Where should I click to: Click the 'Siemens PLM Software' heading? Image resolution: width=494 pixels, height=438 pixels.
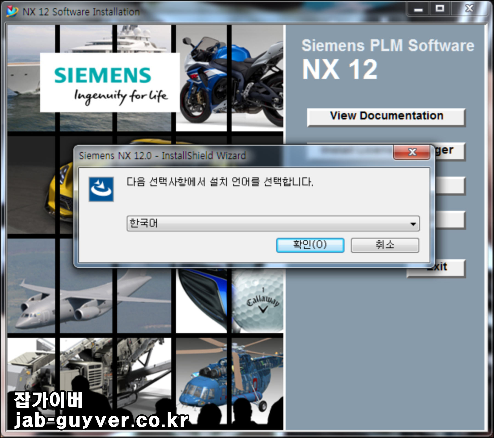388,46
